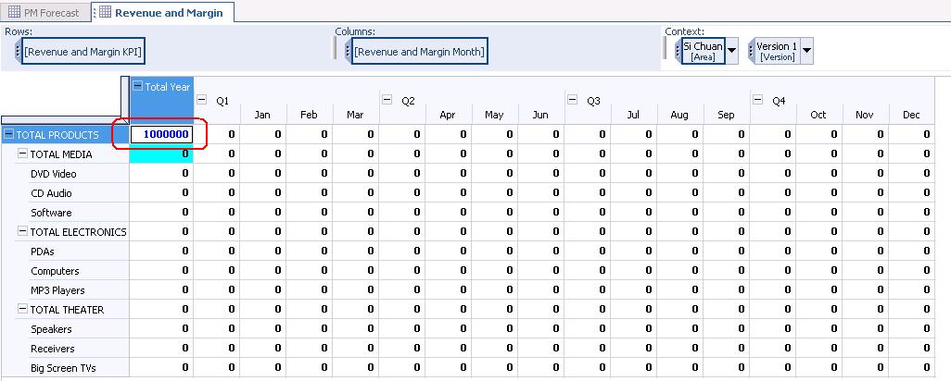Click the Total Year cell showing 1000000
951x381 pixels.
tap(161, 135)
